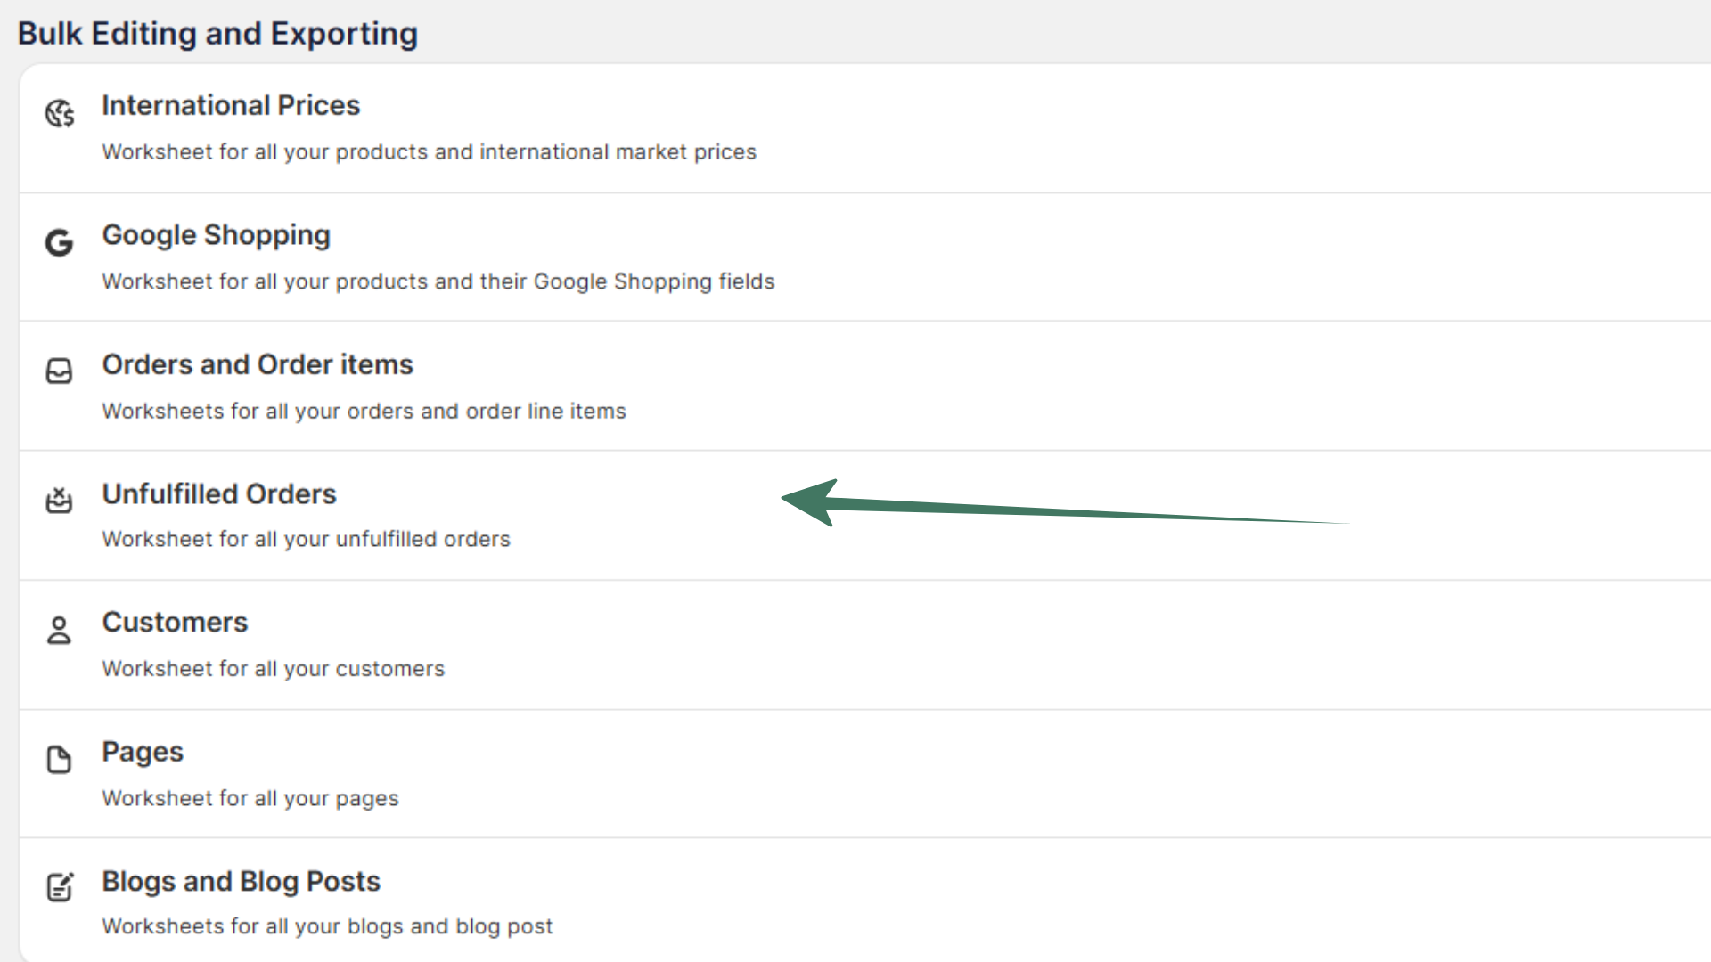Click the Google Shopping G icon

click(60, 242)
